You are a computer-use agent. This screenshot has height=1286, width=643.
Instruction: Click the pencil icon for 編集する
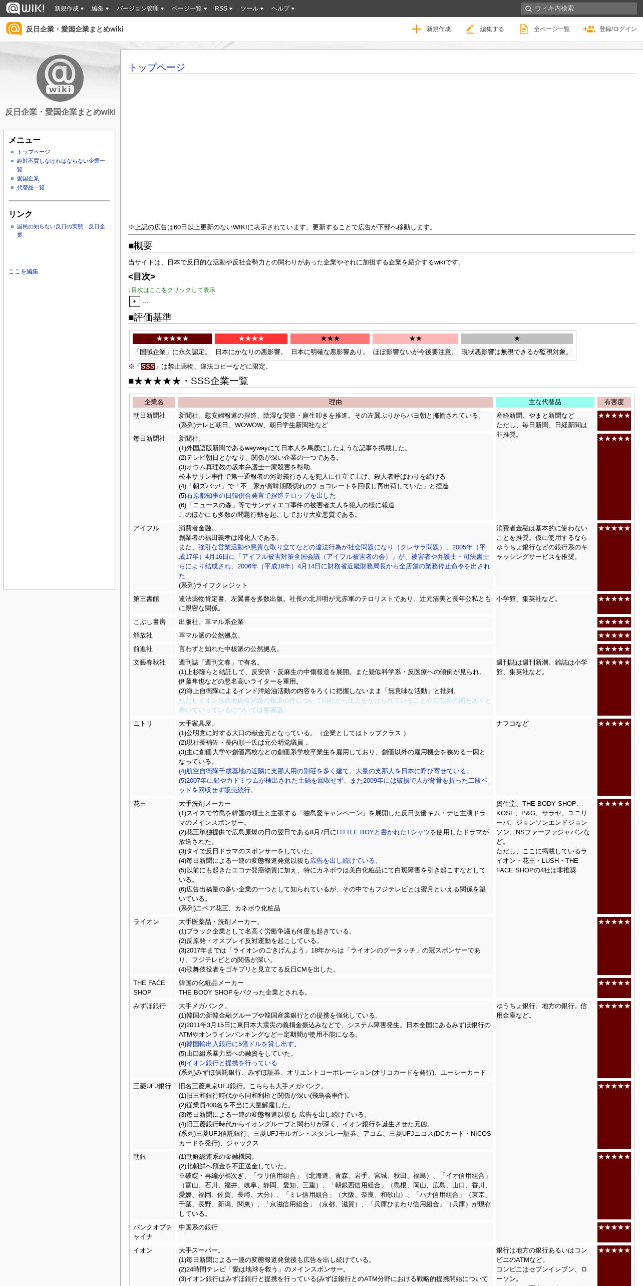(x=470, y=29)
